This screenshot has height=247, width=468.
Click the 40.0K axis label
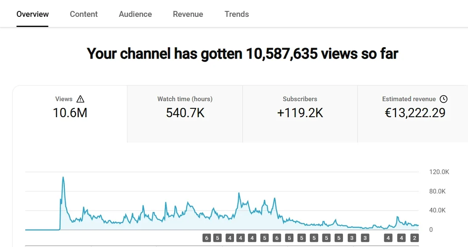437,210
